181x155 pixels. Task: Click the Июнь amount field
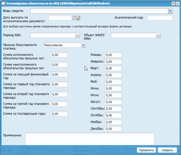click(x=113, y=88)
